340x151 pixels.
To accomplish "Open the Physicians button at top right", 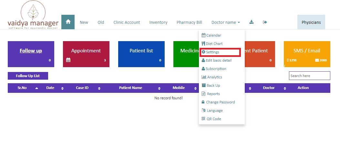I will click(x=311, y=22).
